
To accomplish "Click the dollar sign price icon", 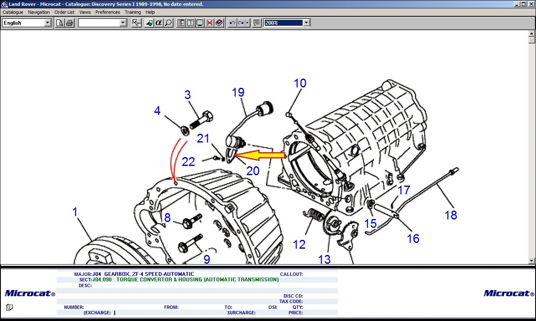I will tap(190, 23).
